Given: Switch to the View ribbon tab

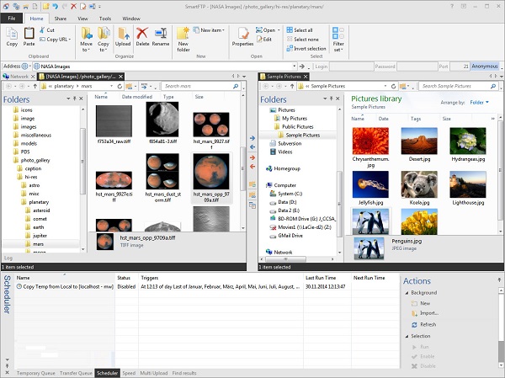Looking at the screenshot, I should click(83, 17).
